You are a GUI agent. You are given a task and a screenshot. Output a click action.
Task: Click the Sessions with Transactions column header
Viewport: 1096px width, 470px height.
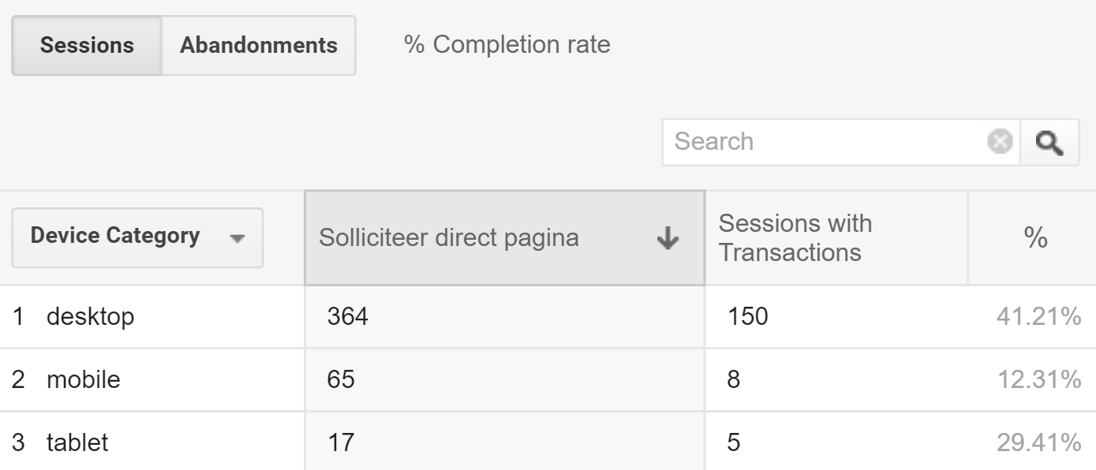[x=795, y=237]
